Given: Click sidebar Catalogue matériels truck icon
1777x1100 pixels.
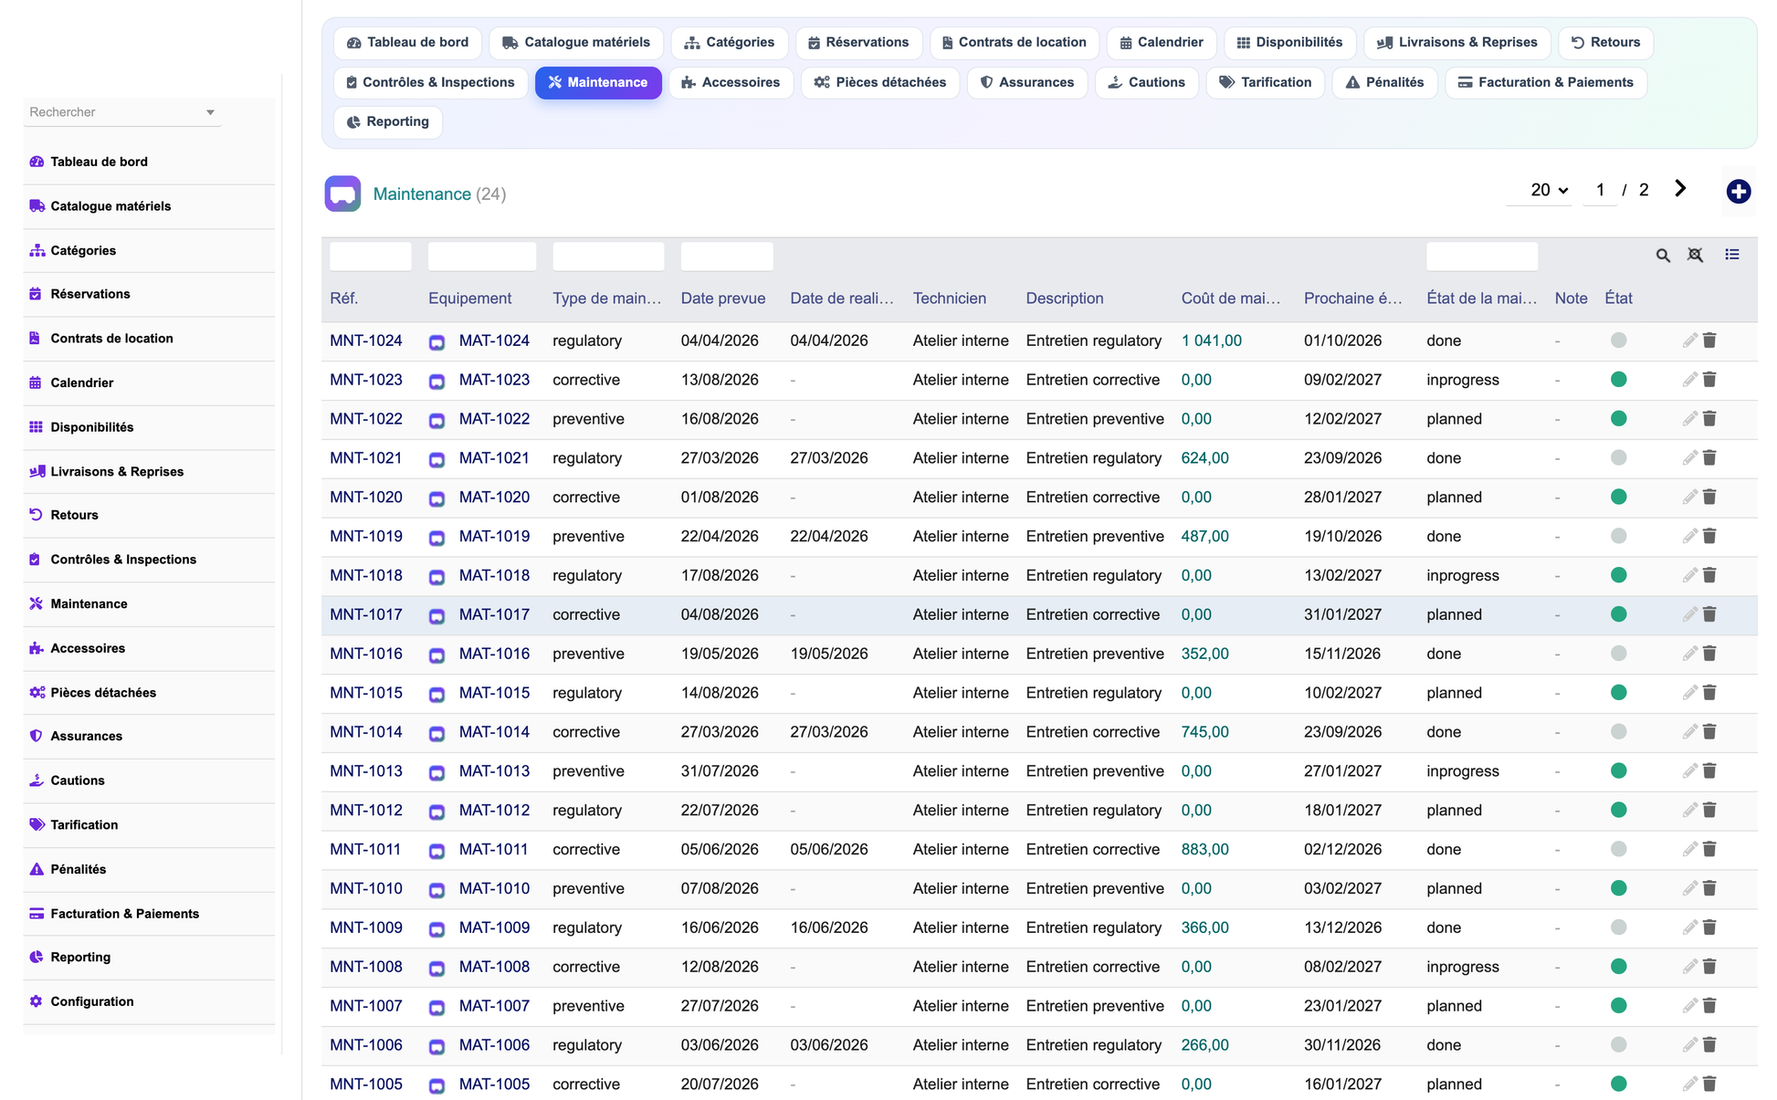Looking at the screenshot, I should click(37, 206).
